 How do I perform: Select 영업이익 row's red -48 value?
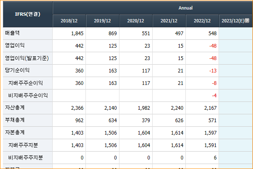coord(213,46)
